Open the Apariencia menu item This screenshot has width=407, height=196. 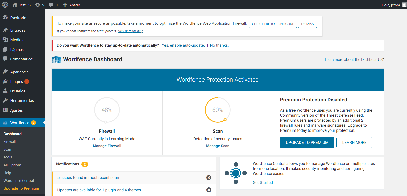click(x=19, y=72)
